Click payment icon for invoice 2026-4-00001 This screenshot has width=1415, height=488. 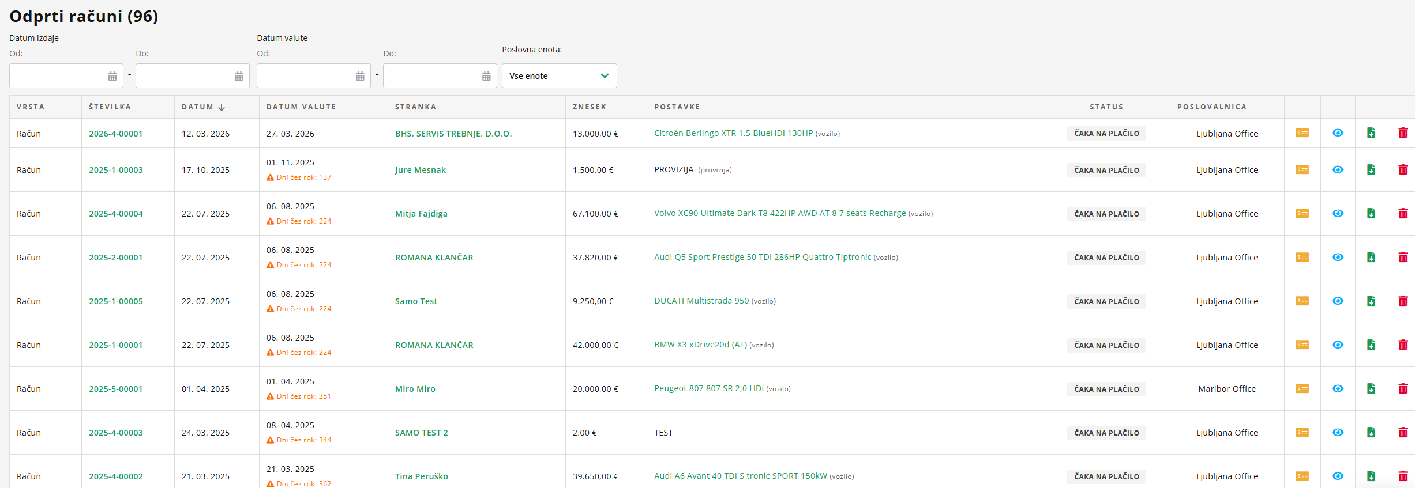(x=1302, y=133)
